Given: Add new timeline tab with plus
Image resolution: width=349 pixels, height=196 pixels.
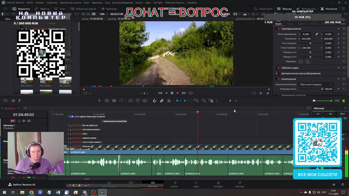Looking at the screenshot, I should (x=25, y=108).
